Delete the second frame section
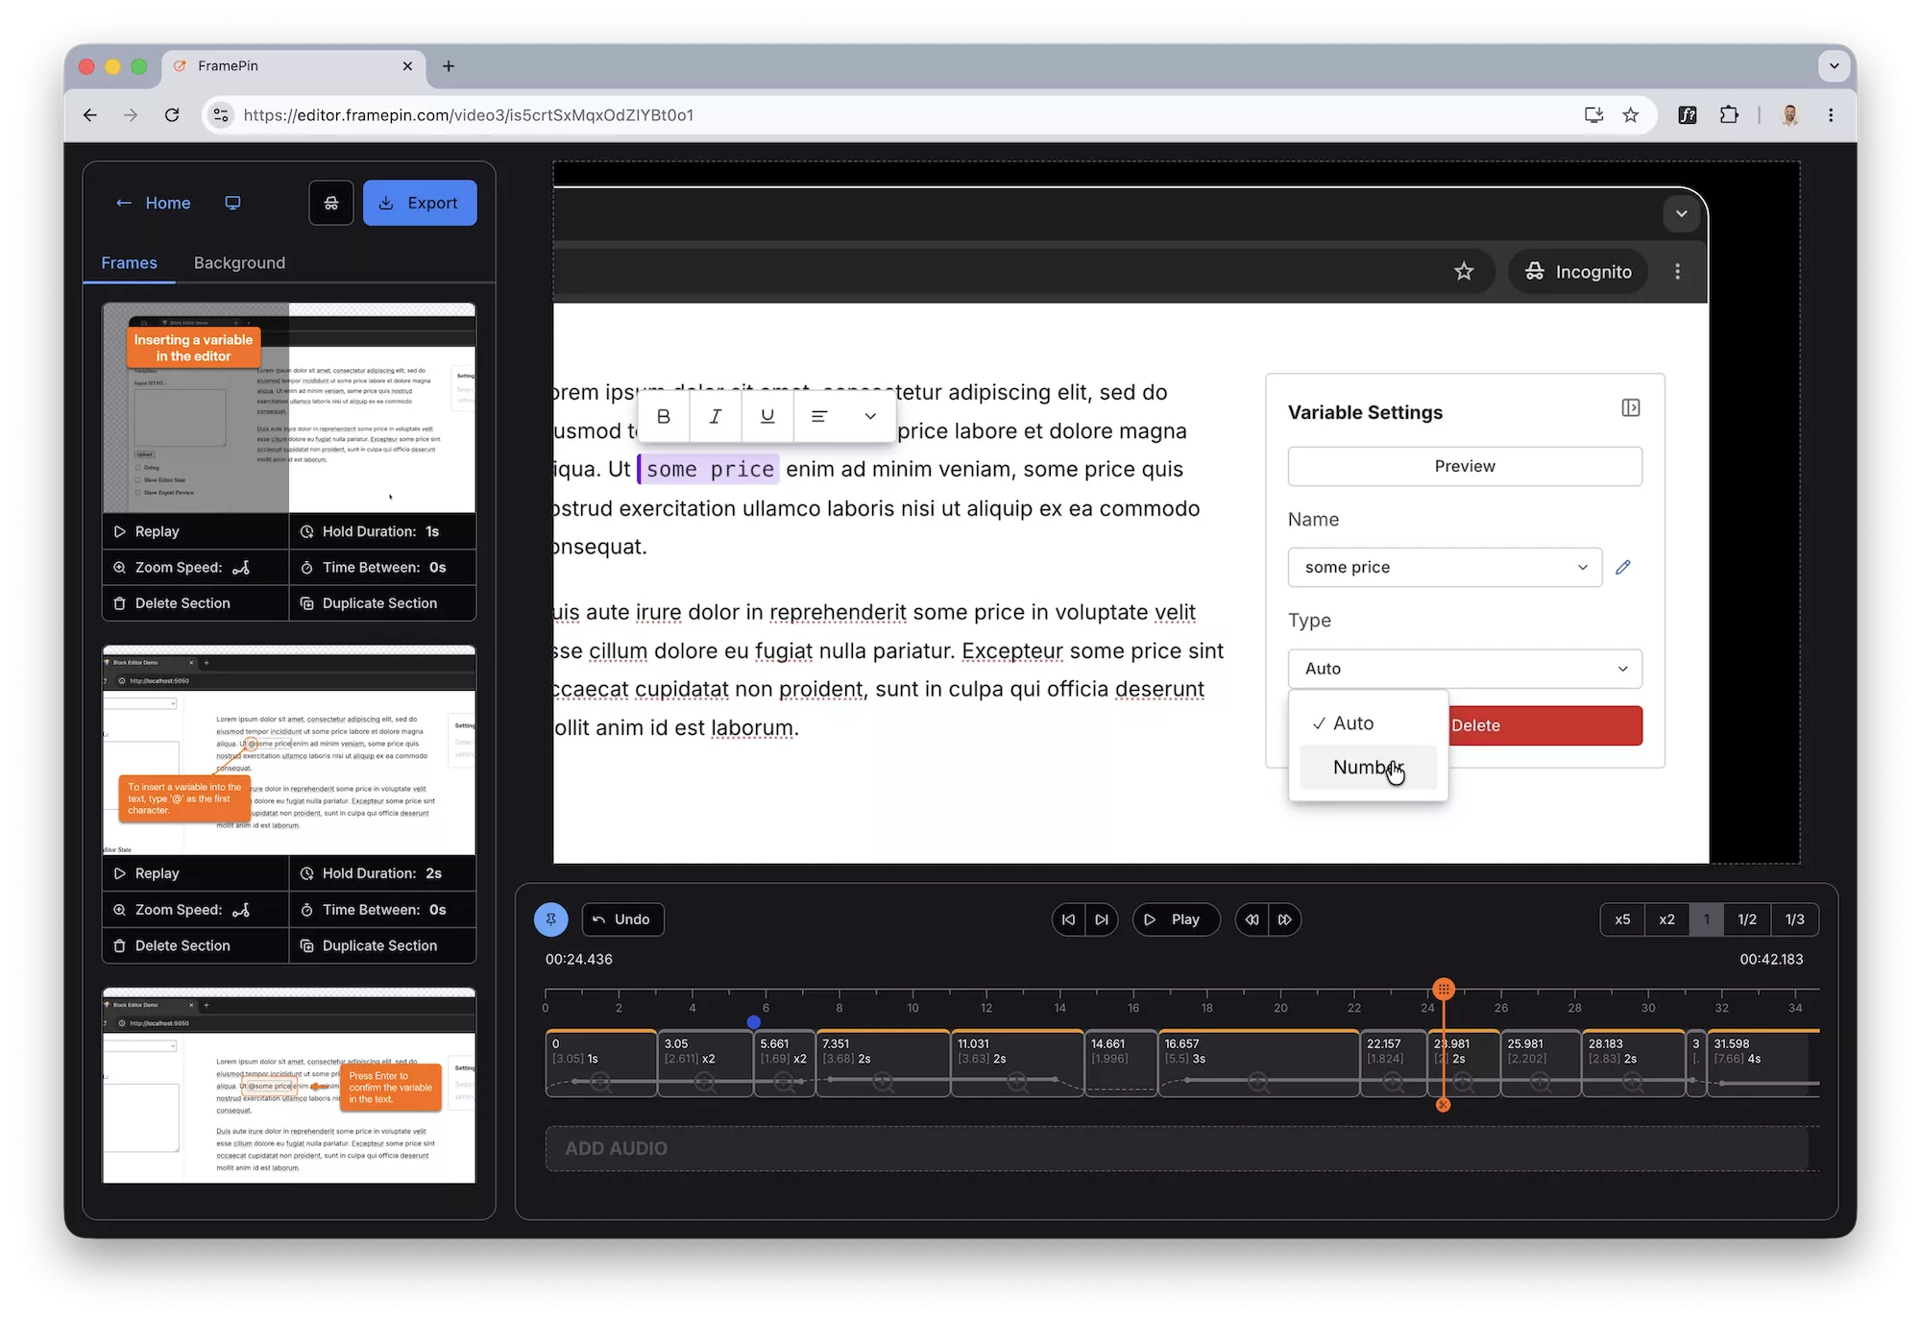Image resolution: width=1921 pixels, height=1323 pixels. 195,945
